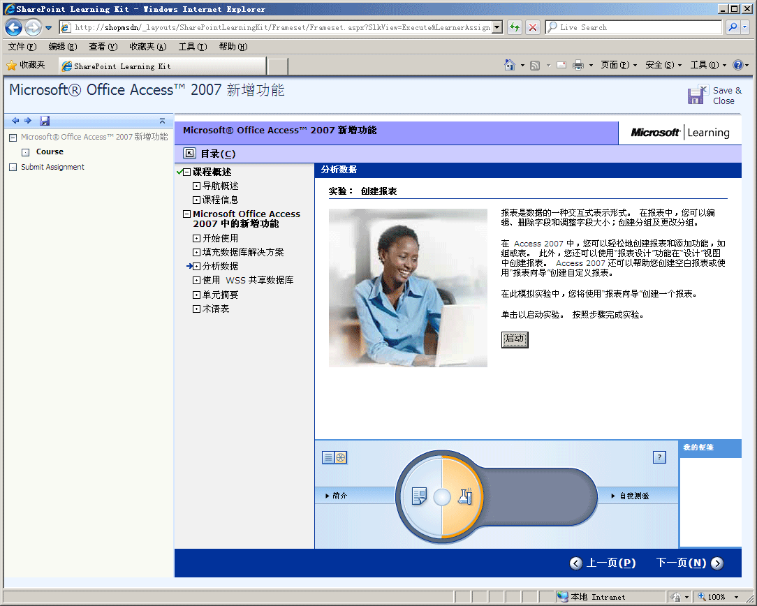Click the 下一页(N) link
The width and height of the screenshot is (757, 606).
coord(681,563)
